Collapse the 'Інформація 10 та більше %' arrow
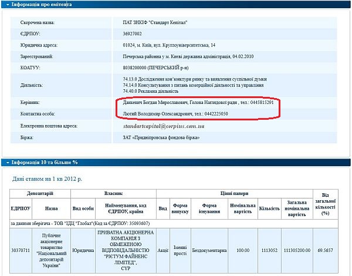 [x=6, y=161]
